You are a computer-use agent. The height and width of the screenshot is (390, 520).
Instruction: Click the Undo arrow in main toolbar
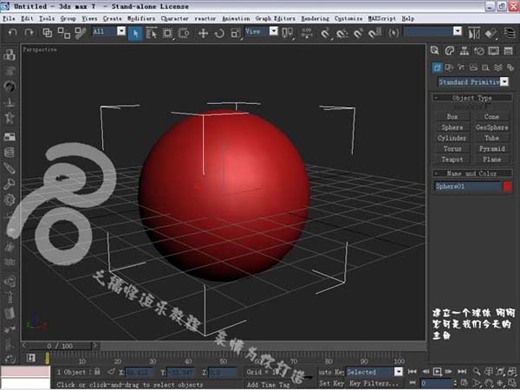(13, 33)
